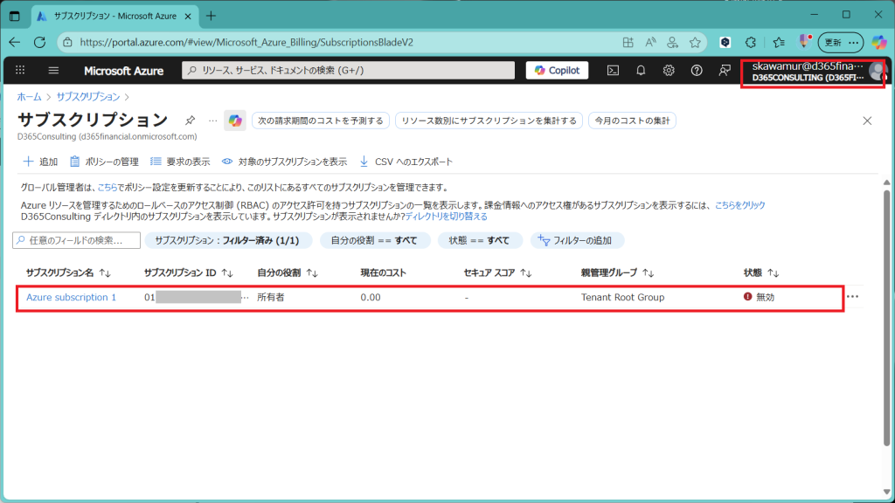This screenshot has height=503, width=895.
Task: Click the Copilot button in header
Action: coord(557,71)
